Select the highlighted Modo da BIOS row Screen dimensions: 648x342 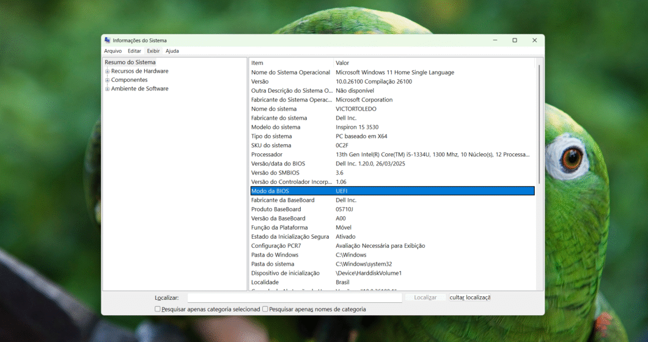392,191
